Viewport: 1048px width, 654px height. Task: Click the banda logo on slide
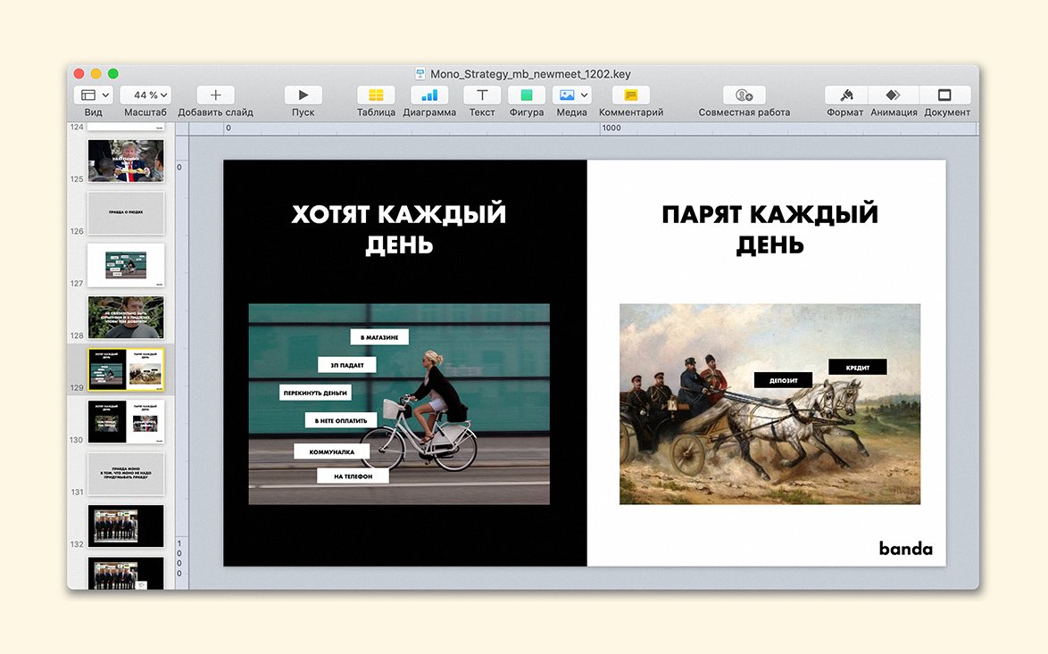click(906, 549)
